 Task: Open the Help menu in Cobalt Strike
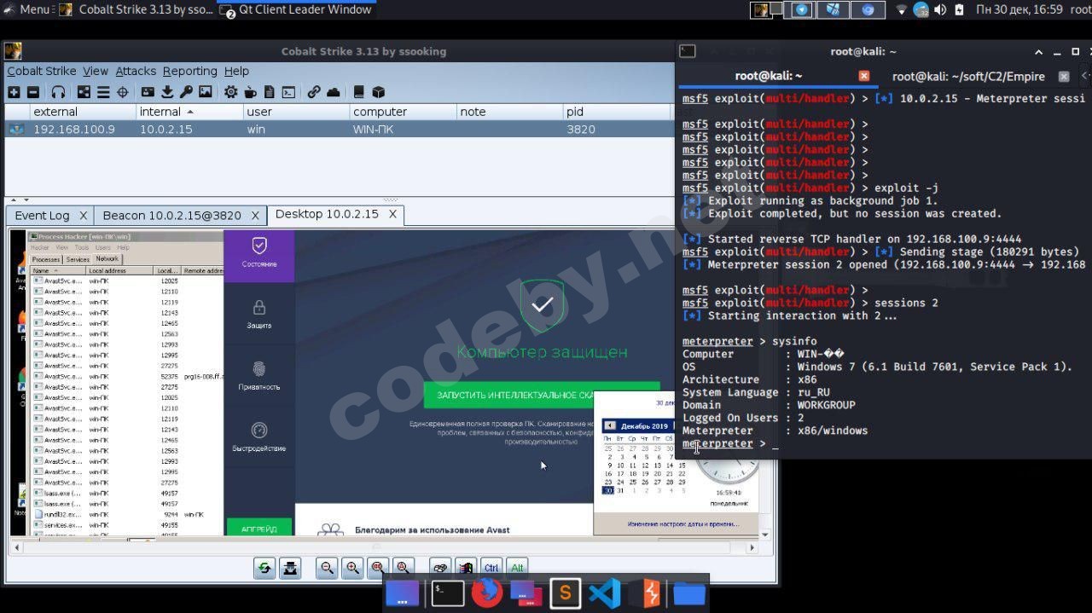(x=236, y=71)
